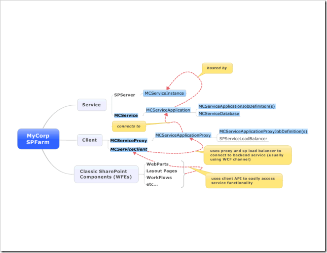Select the etc... item

[152, 184]
